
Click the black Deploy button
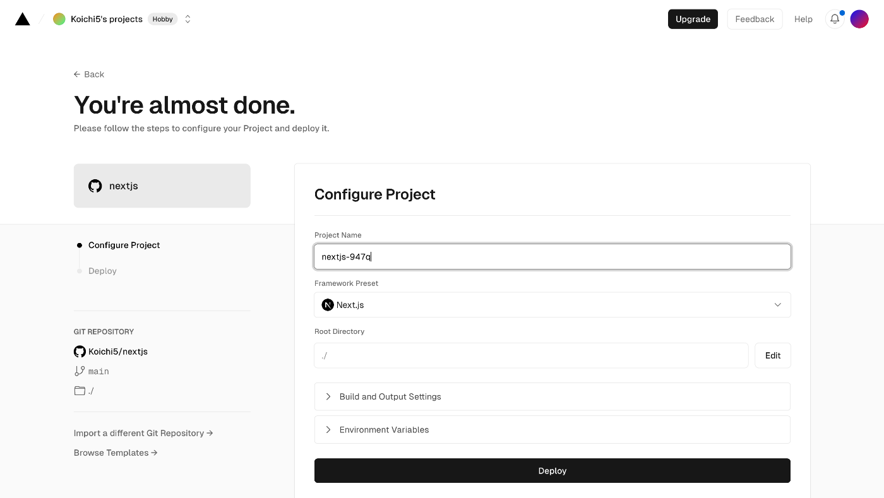pos(552,471)
